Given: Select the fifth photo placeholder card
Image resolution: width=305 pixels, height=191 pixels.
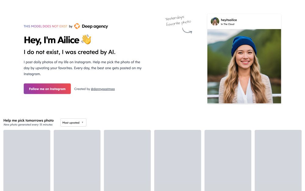Looking at the screenshot, I should click(228, 160).
